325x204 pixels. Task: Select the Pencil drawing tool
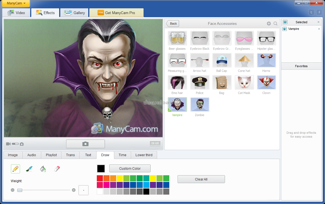coord(15,169)
